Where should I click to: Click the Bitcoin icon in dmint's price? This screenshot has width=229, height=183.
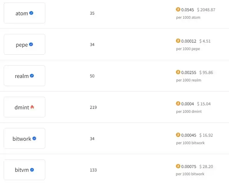(178, 104)
